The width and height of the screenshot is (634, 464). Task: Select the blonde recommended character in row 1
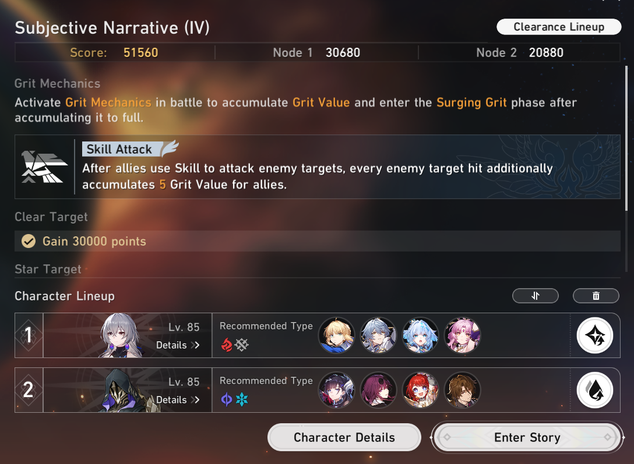(x=336, y=335)
